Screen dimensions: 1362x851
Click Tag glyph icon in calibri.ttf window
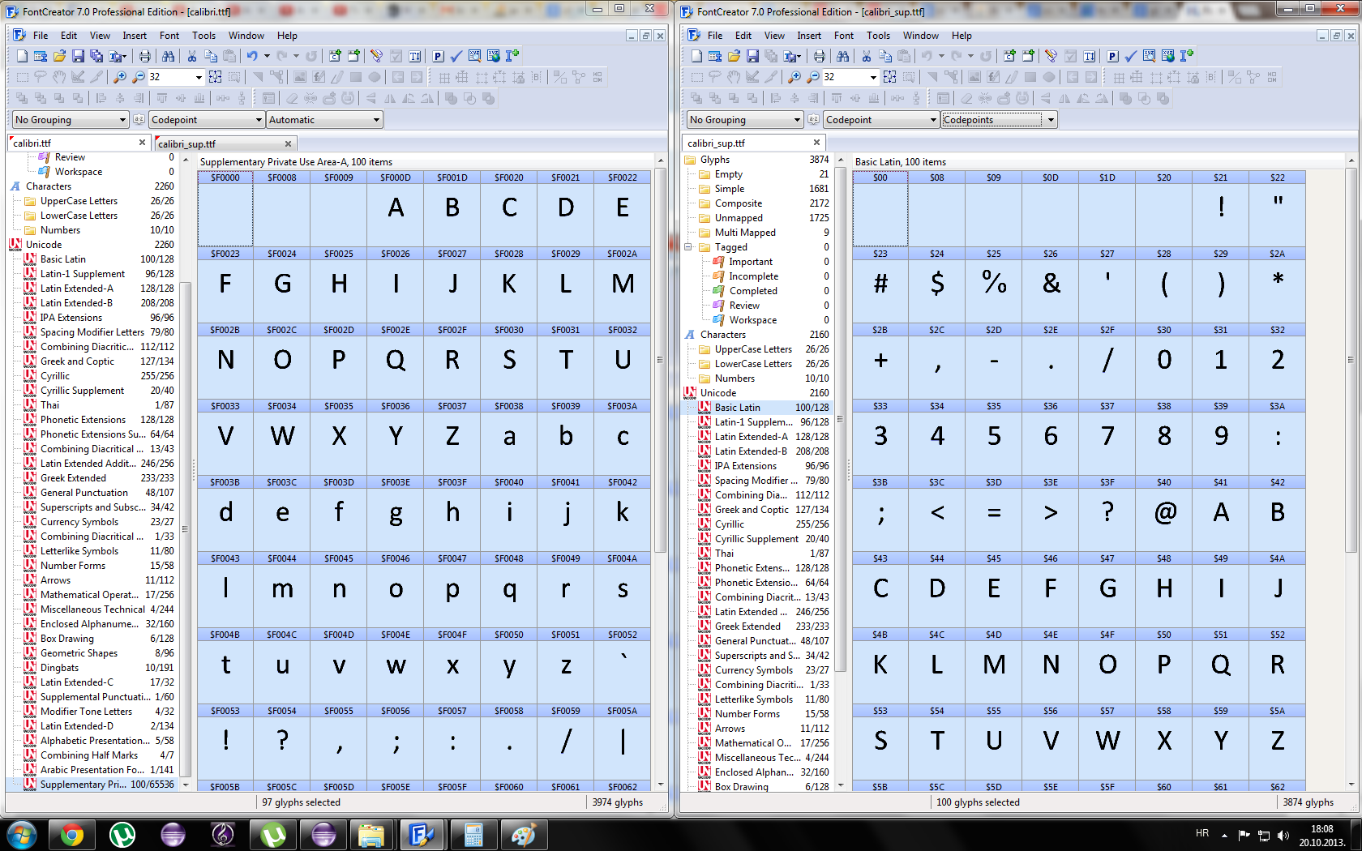(376, 56)
